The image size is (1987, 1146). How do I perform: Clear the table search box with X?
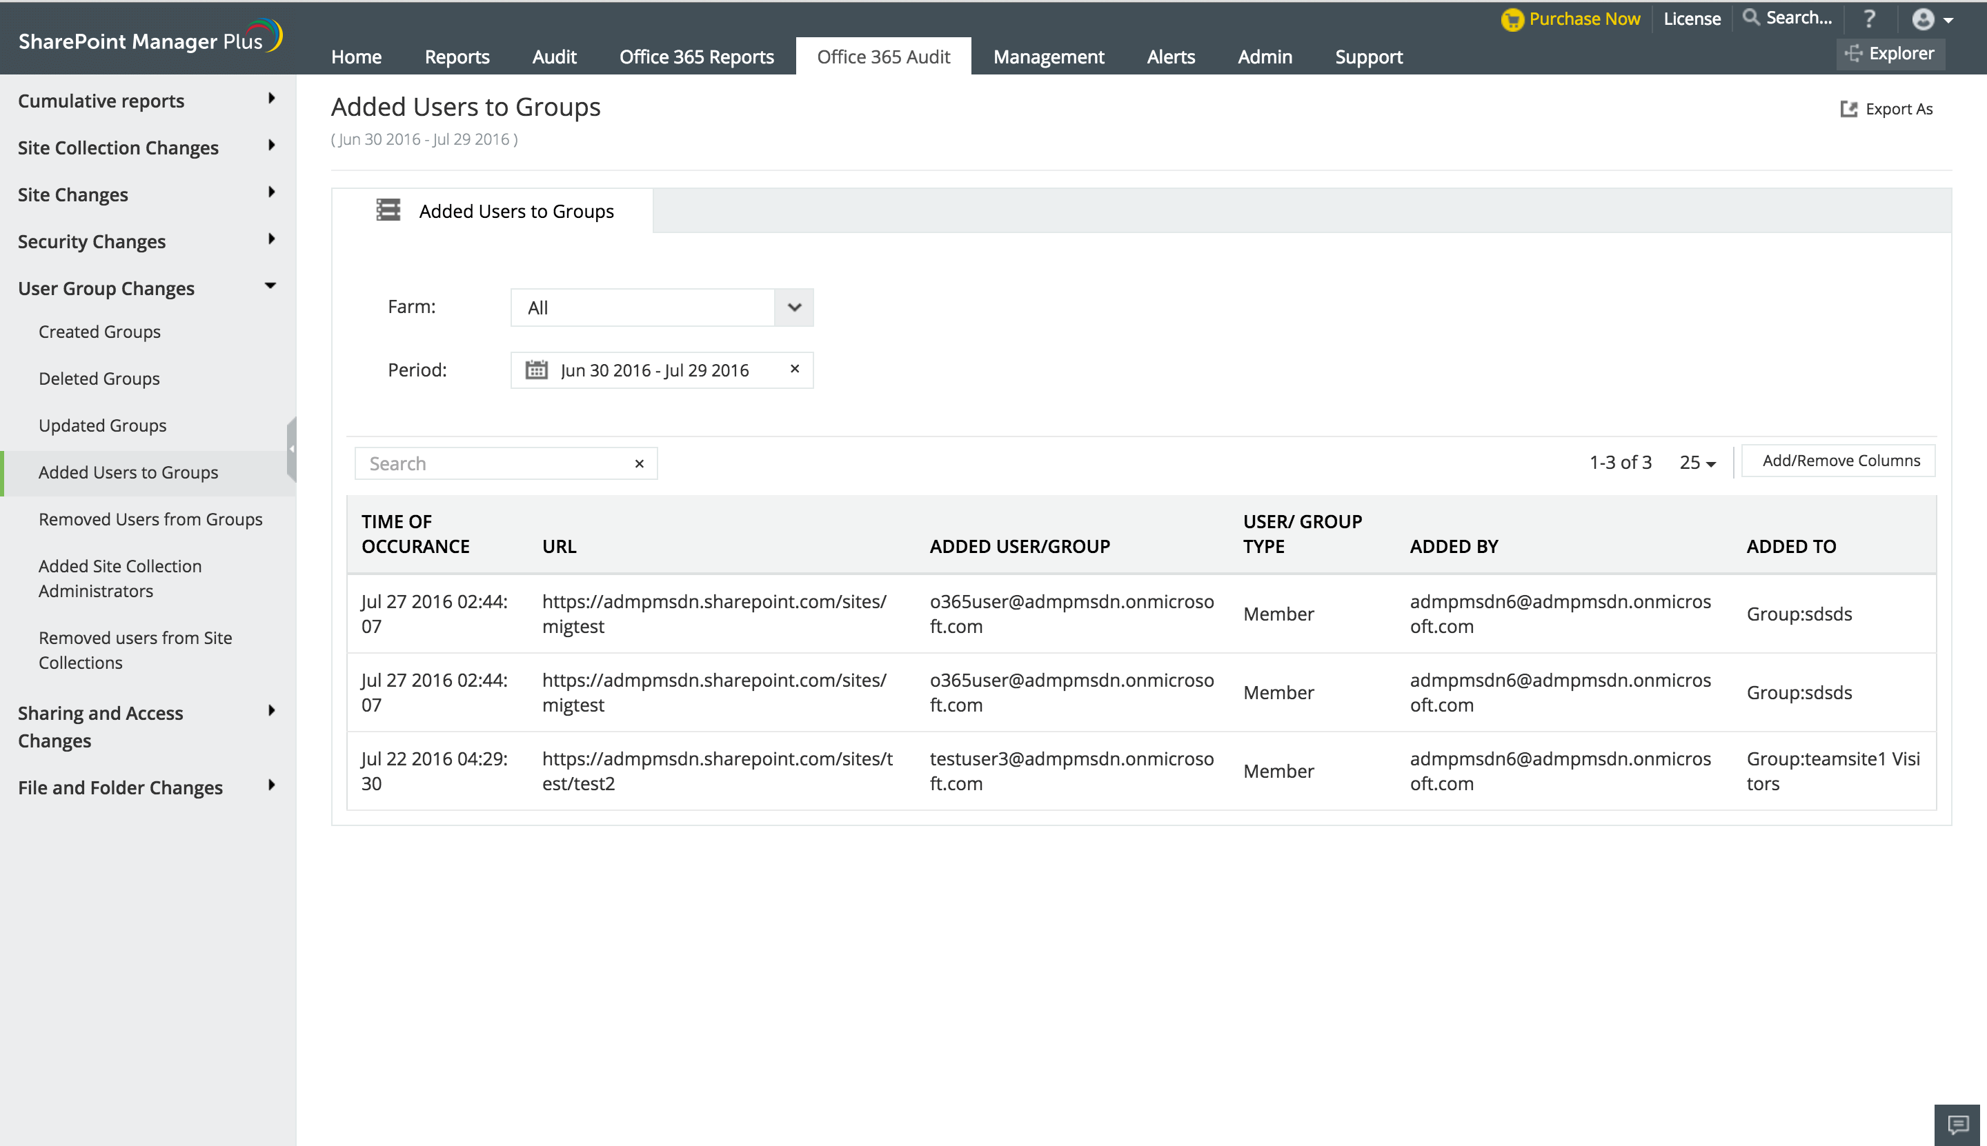[x=639, y=463]
